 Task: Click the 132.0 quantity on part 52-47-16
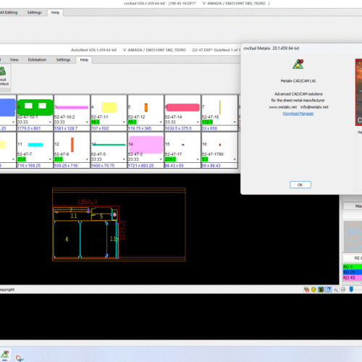[207, 122]
